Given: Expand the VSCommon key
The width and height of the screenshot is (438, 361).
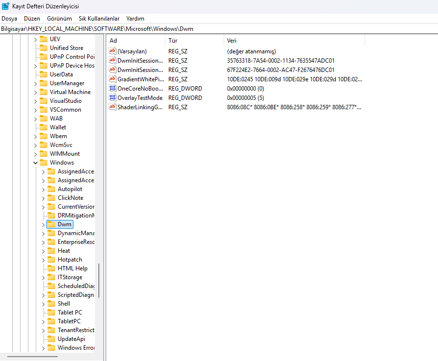Looking at the screenshot, I should 35,110.
